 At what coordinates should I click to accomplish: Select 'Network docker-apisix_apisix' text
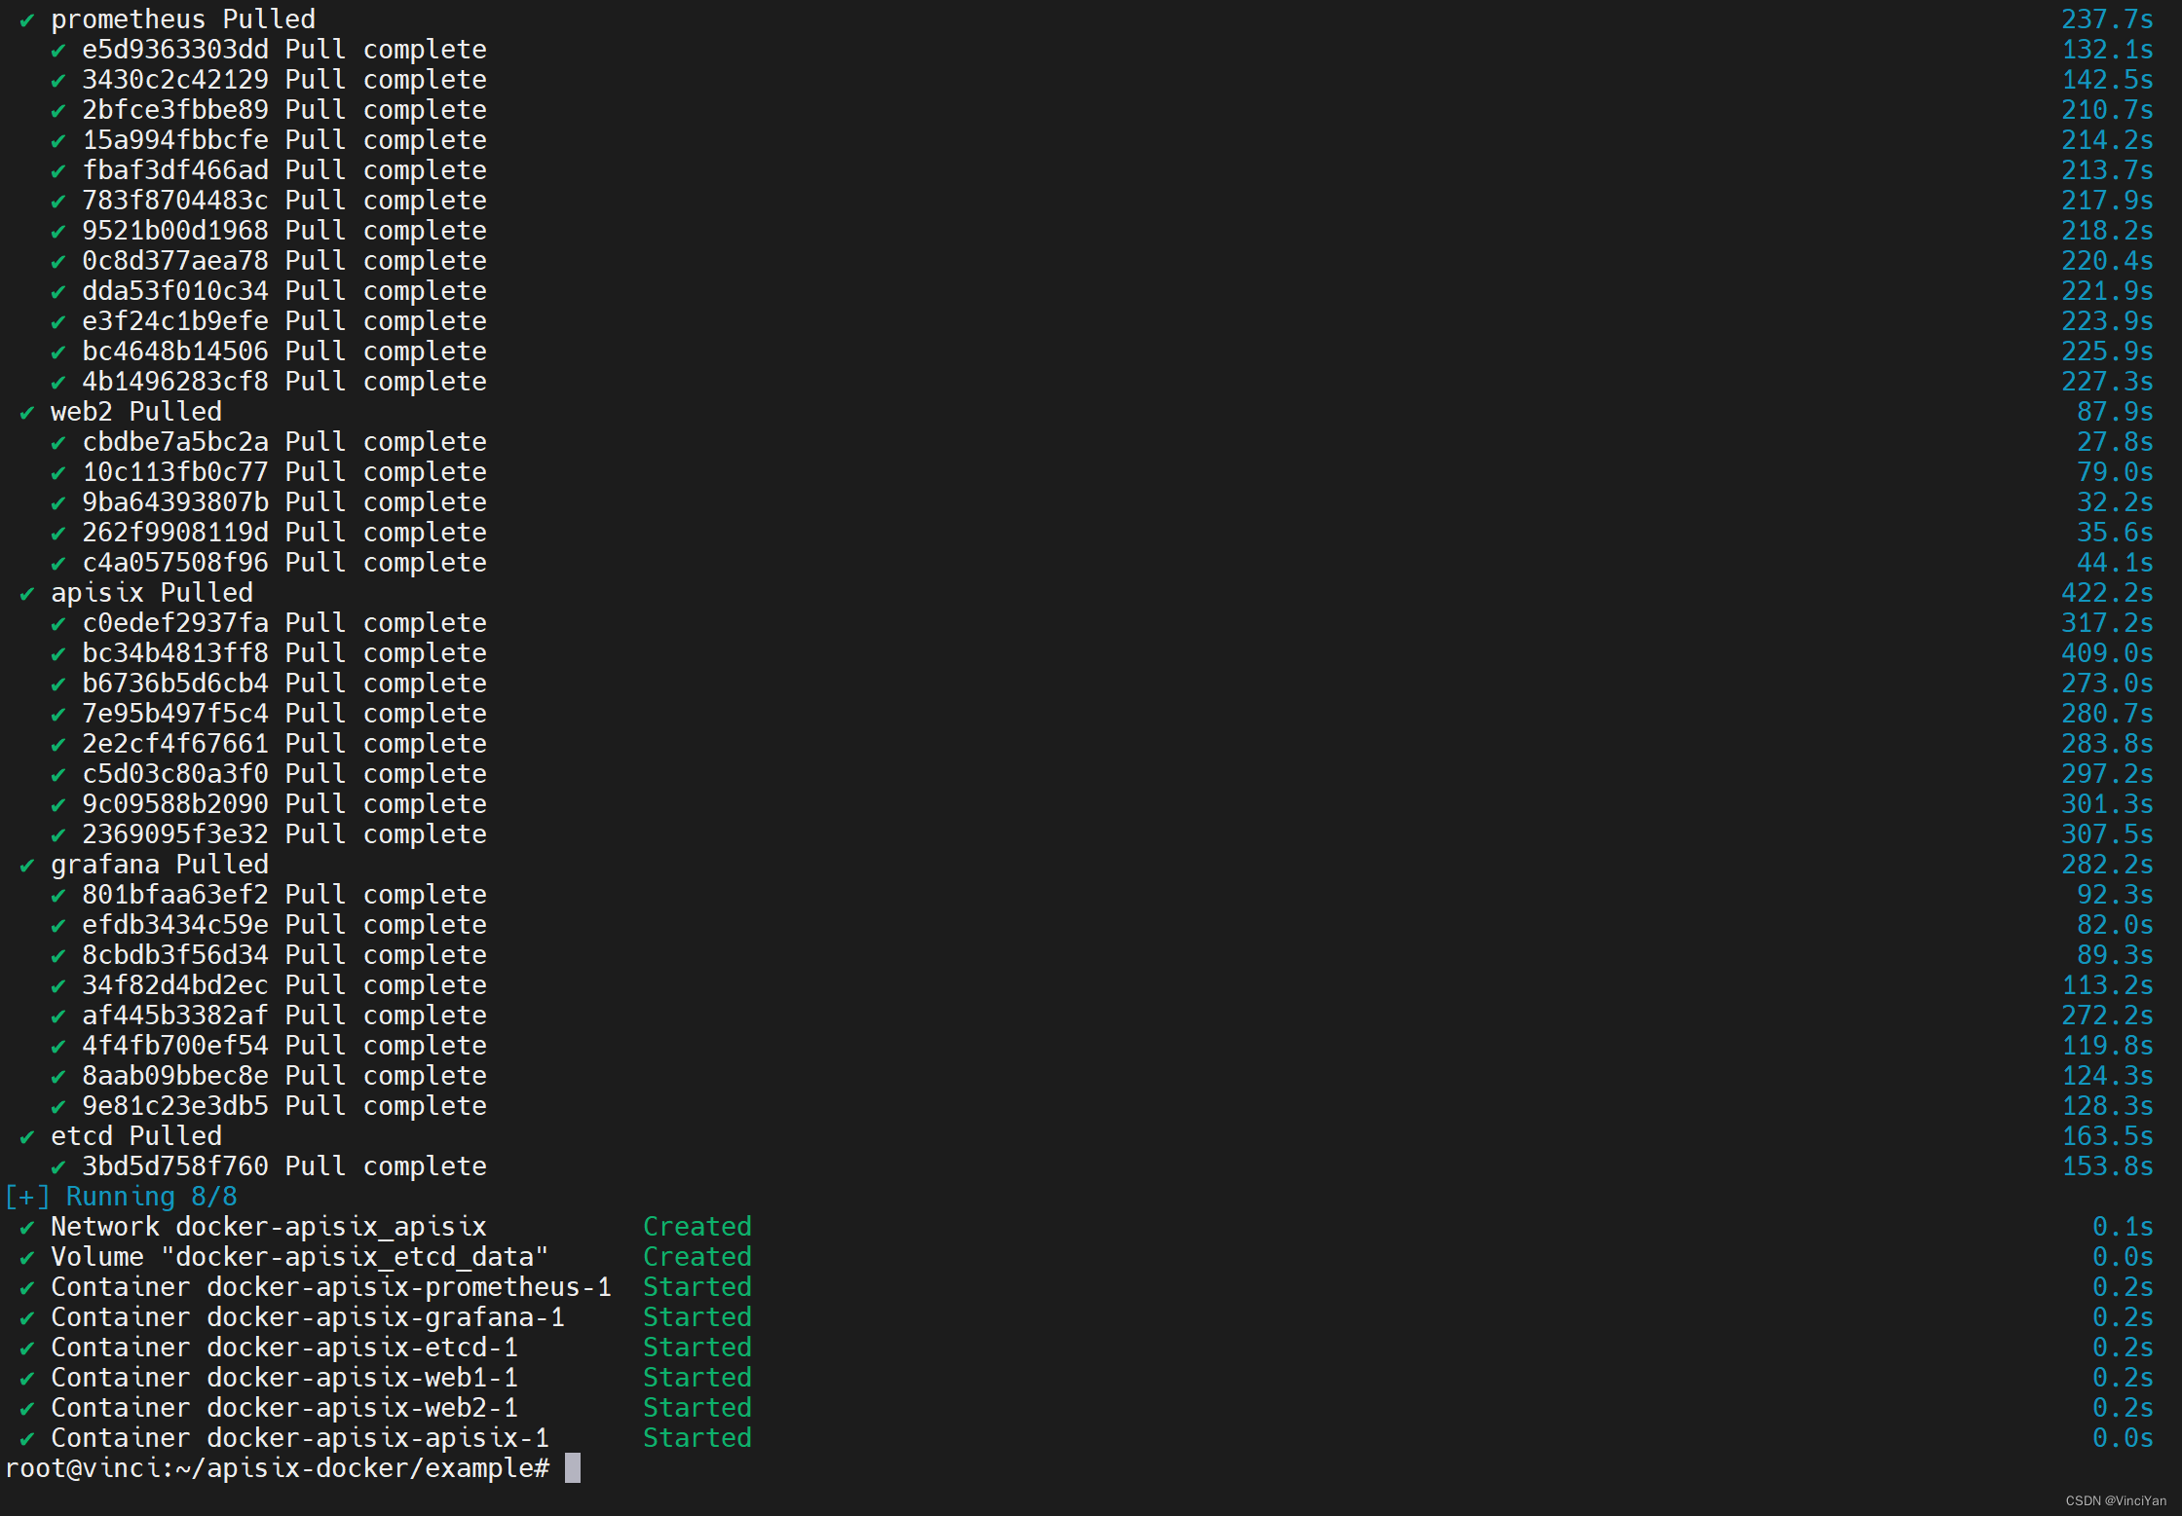point(269,1227)
